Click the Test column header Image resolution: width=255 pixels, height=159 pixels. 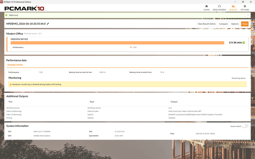(x=10, y=102)
